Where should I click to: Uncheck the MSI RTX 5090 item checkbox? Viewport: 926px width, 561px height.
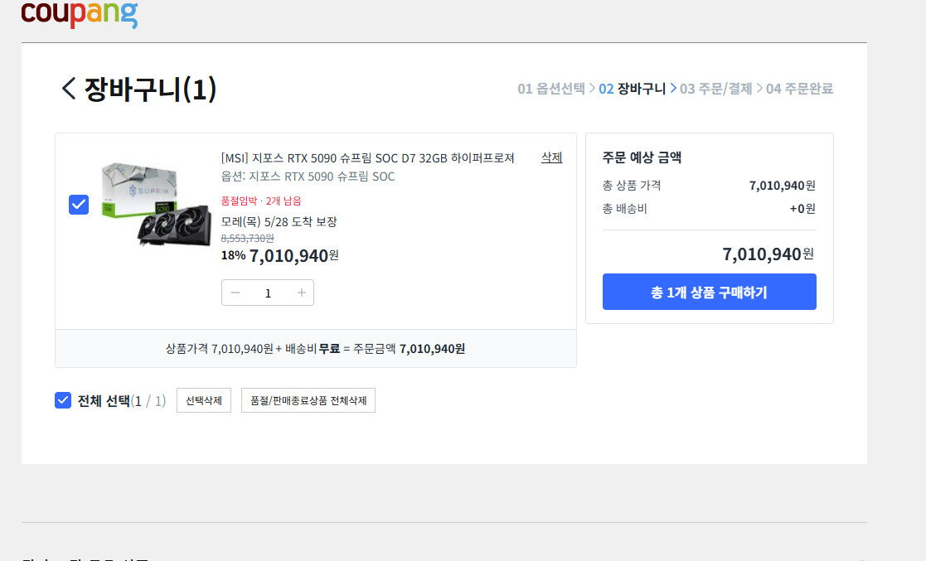79,205
